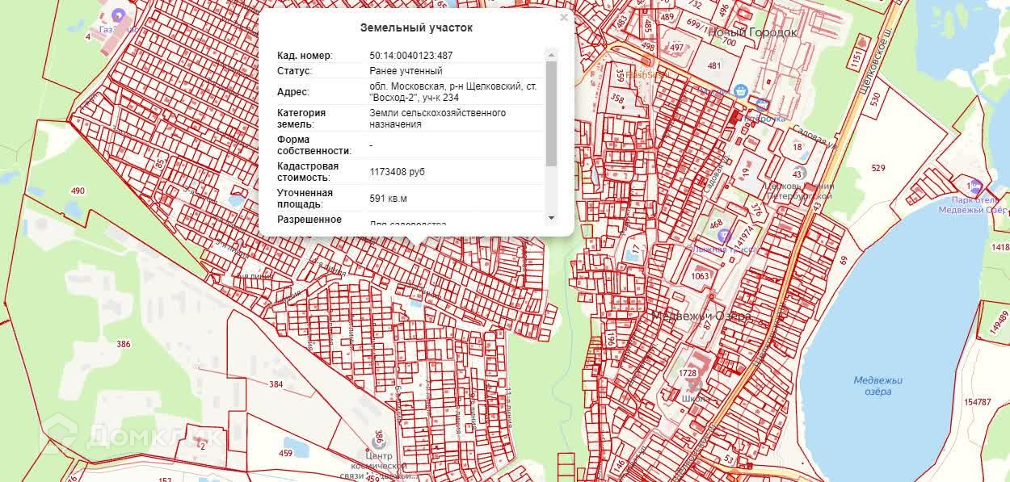Click the 591 кв.м area value
The width and height of the screenshot is (1010, 482).
(x=388, y=199)
